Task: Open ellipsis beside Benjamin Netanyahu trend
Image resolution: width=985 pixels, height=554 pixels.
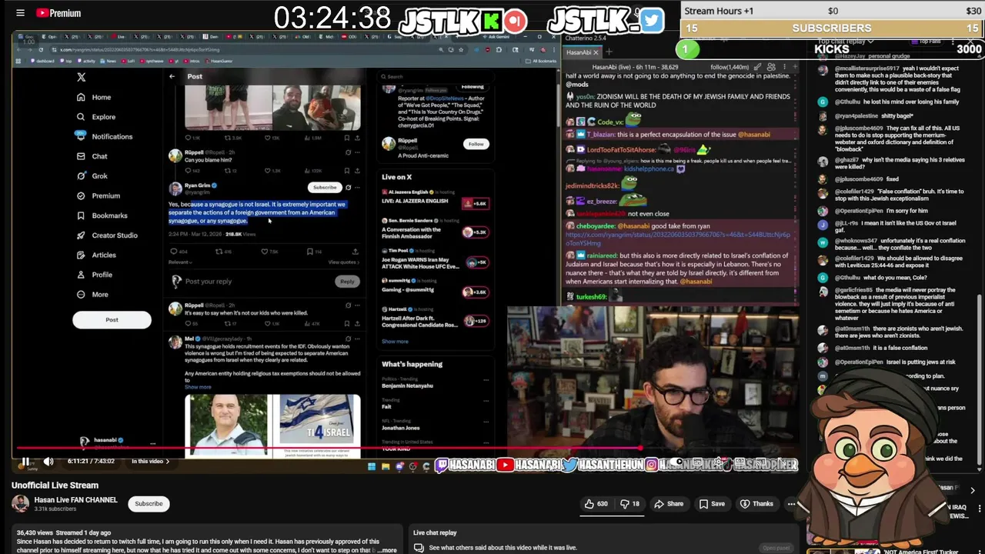Action: [x=486, y=379]
